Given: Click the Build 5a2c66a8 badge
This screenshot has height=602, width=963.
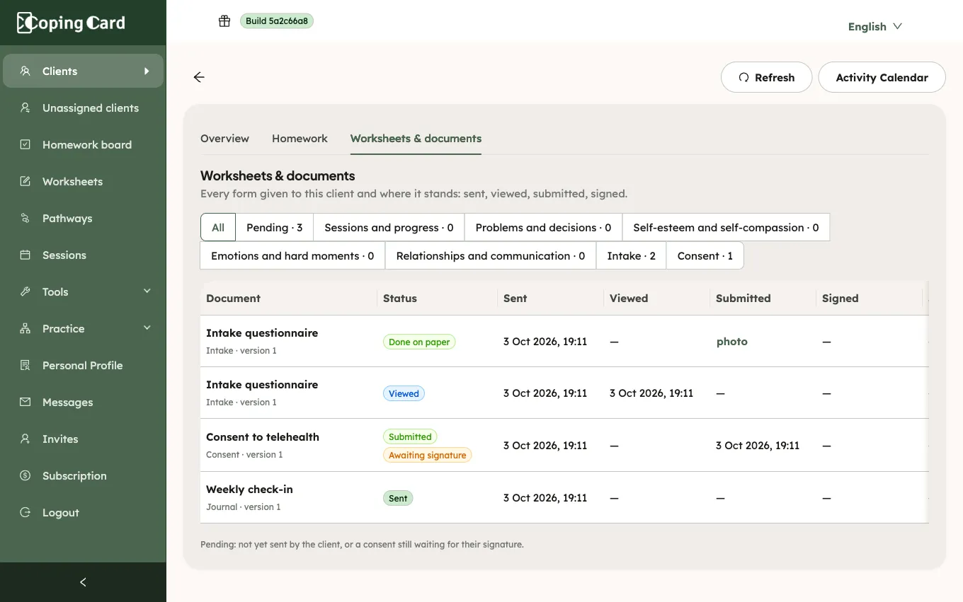Looking at the screenshot, I should [277, 21].
